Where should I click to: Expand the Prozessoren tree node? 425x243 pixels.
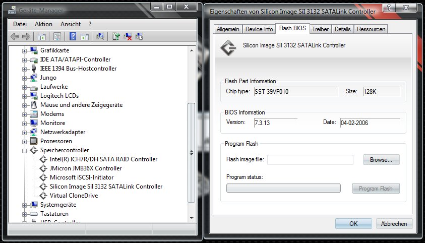pos(24,141)
